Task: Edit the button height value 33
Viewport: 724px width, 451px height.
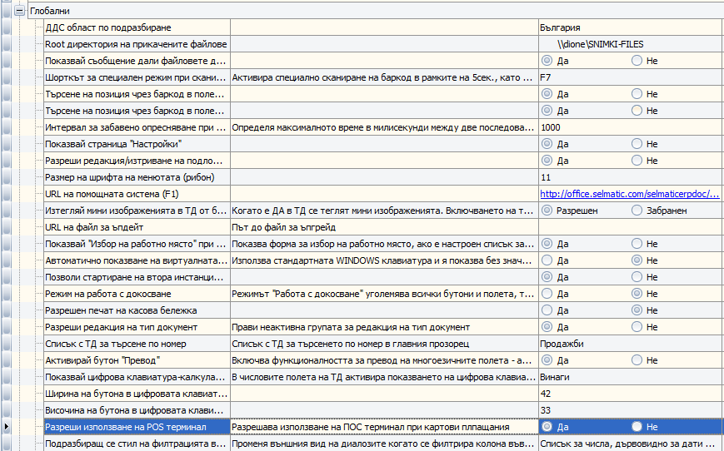Action: (x=632, y=410)
